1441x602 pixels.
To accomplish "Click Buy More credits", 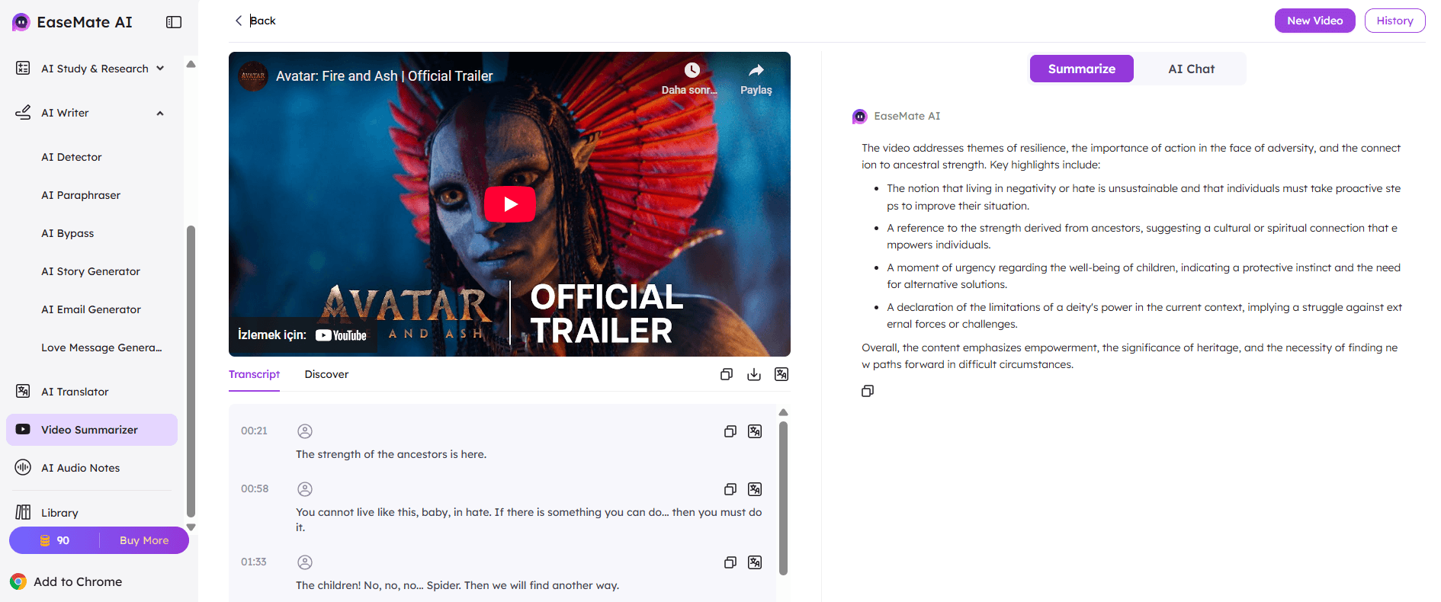I will 144,540.
